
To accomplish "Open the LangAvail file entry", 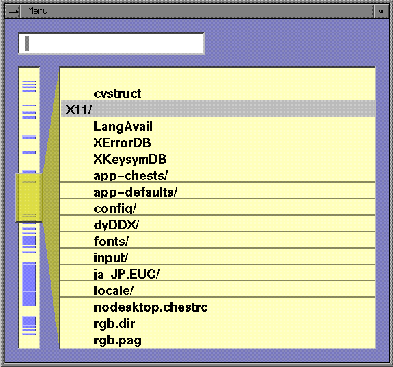I will 123,127.
